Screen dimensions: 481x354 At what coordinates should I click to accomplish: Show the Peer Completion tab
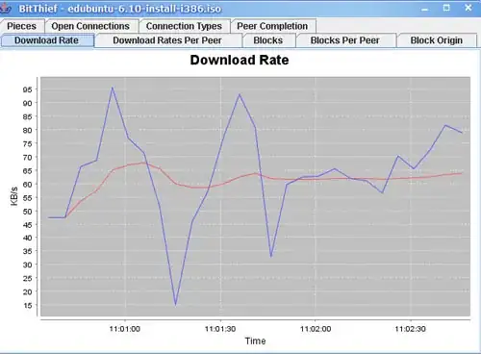(x=272, y=26)
